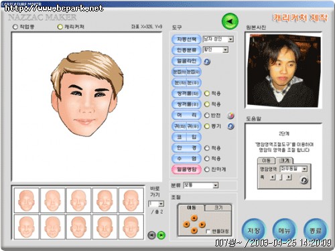Screen dimensions: 335x251
Task: Click the pink 얼굴명암 face shading button
Action: (186, 169)
